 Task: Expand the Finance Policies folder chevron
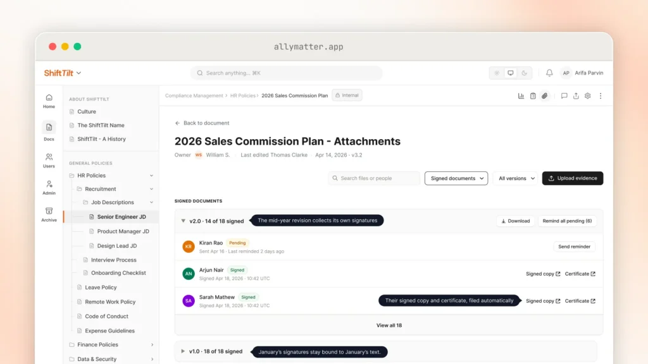click(x=152, y=344)
